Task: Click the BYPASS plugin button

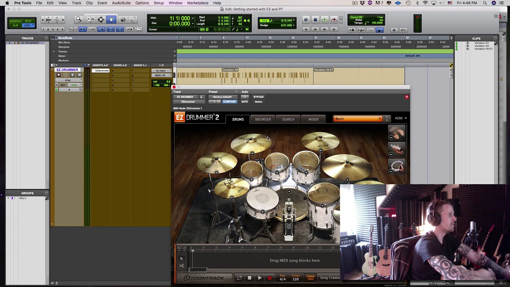Action: click(x=259, y=97)
